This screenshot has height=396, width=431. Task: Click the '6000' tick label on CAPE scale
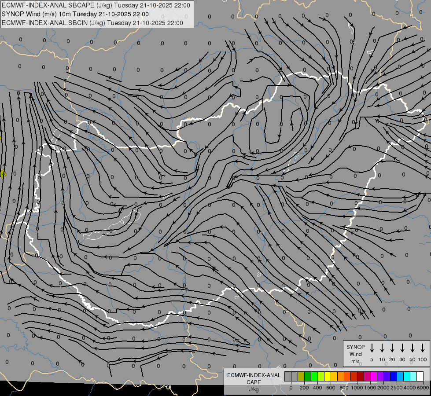(x=423, y=388)
